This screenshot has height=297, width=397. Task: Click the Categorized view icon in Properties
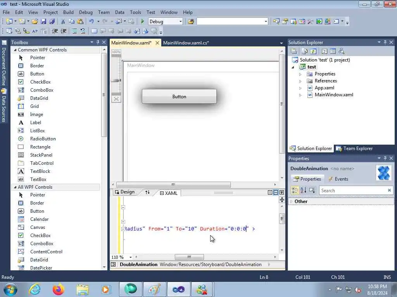click(295, 190)
